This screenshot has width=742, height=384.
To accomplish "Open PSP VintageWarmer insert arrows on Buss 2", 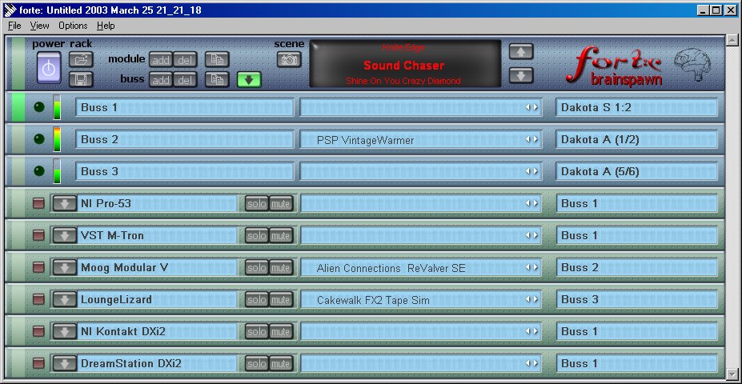I will click(531, 139).
